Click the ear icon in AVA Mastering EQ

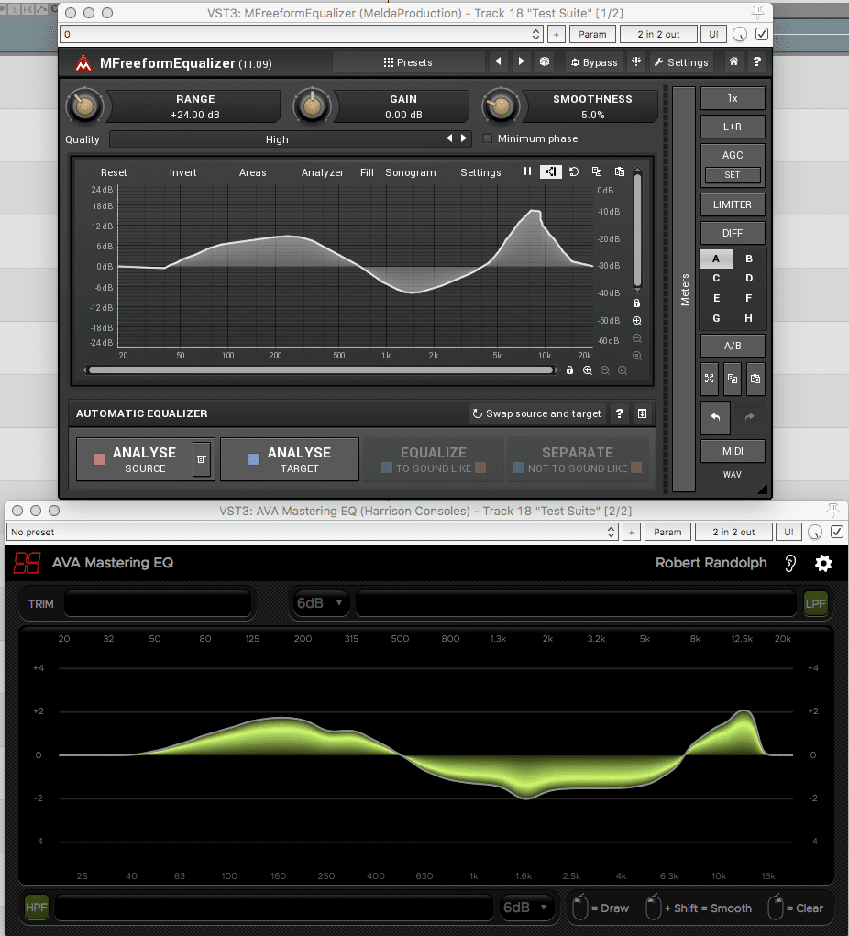tap(790, 563)
